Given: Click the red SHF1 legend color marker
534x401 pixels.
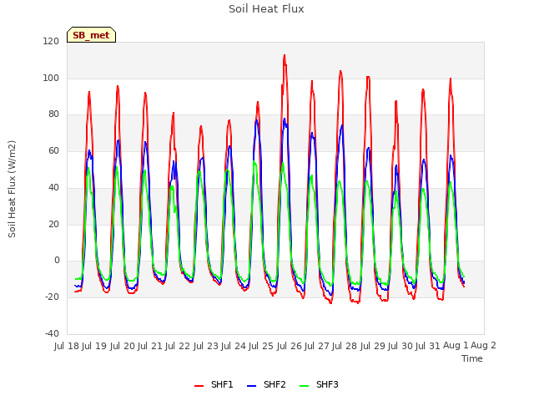Looking at the screenshot, I should tap(199, 385).
